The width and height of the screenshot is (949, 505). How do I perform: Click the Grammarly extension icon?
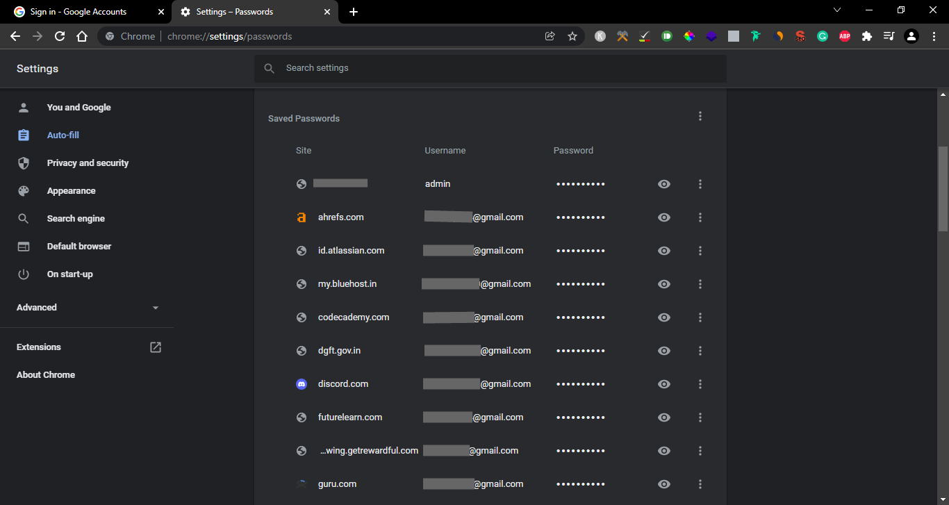coord(823,36)
